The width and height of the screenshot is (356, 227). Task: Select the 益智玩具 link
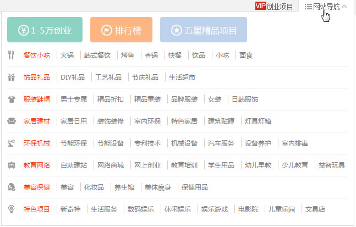point(332,165)
